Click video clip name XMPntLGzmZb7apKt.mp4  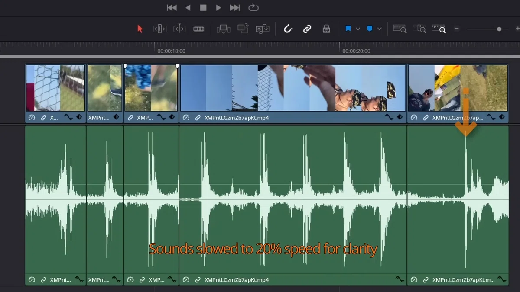(237, 118)
